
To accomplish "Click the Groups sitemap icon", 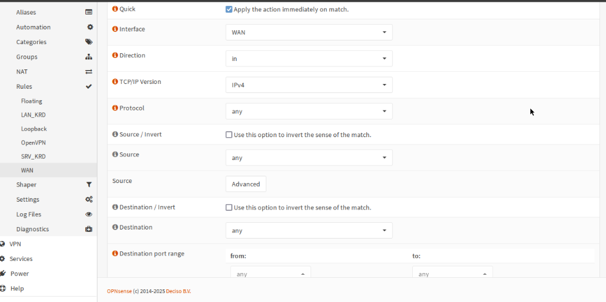I will coord(89,57).
